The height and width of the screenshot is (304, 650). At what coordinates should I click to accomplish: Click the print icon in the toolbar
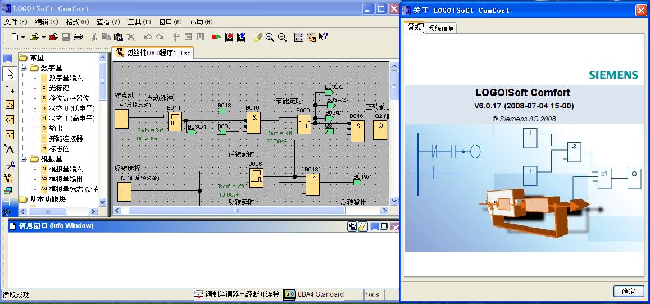[78, 37]
